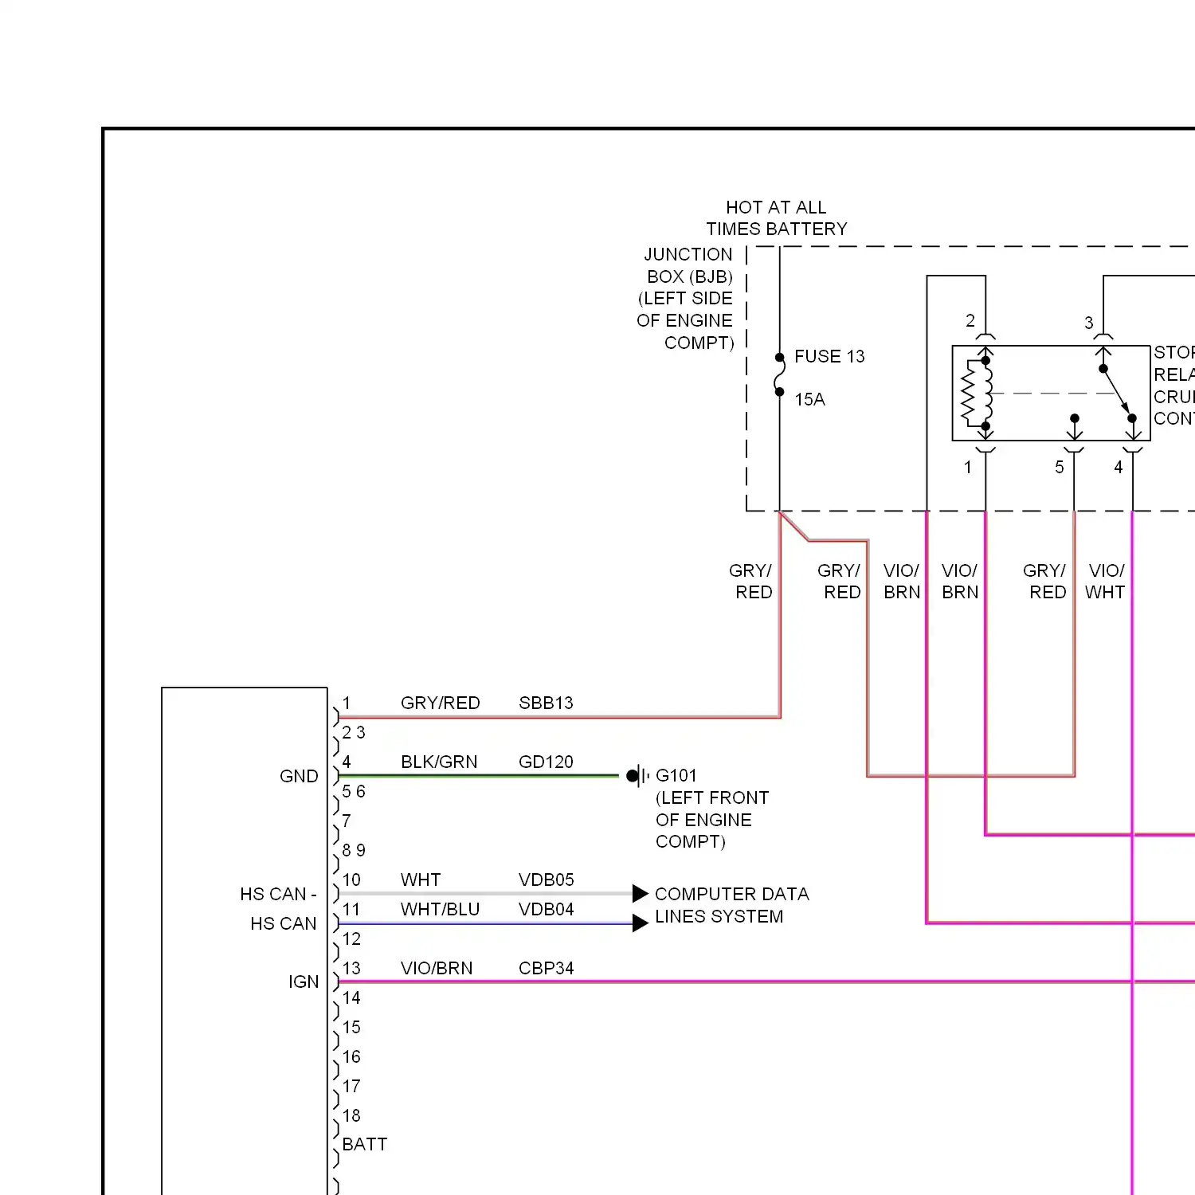The image size is (1195, 1195).
Task: Select the G101 ground symbol
Action: (637, 775)
